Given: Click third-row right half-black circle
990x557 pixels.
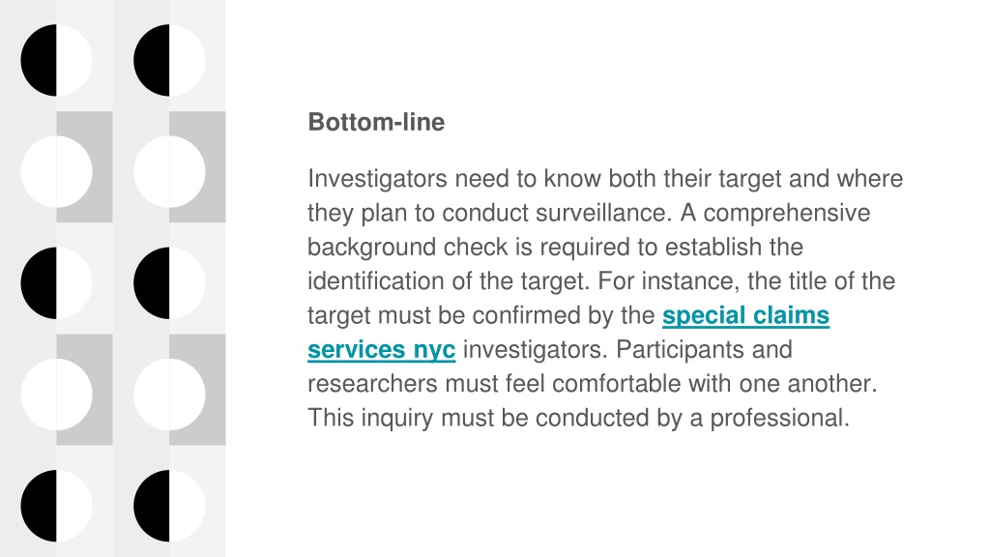Looking at the screenshot, I should (169, 283).
